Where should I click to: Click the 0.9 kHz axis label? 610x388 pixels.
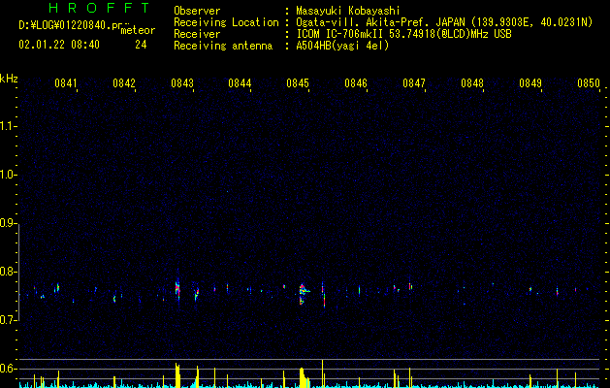click(x=9, y=223)
